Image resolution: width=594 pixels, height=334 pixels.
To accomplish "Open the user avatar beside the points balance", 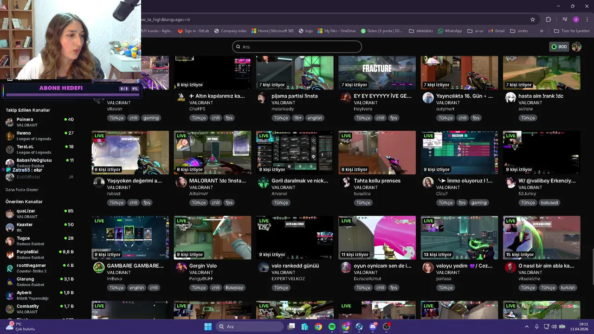I will [x=576, y=47].
